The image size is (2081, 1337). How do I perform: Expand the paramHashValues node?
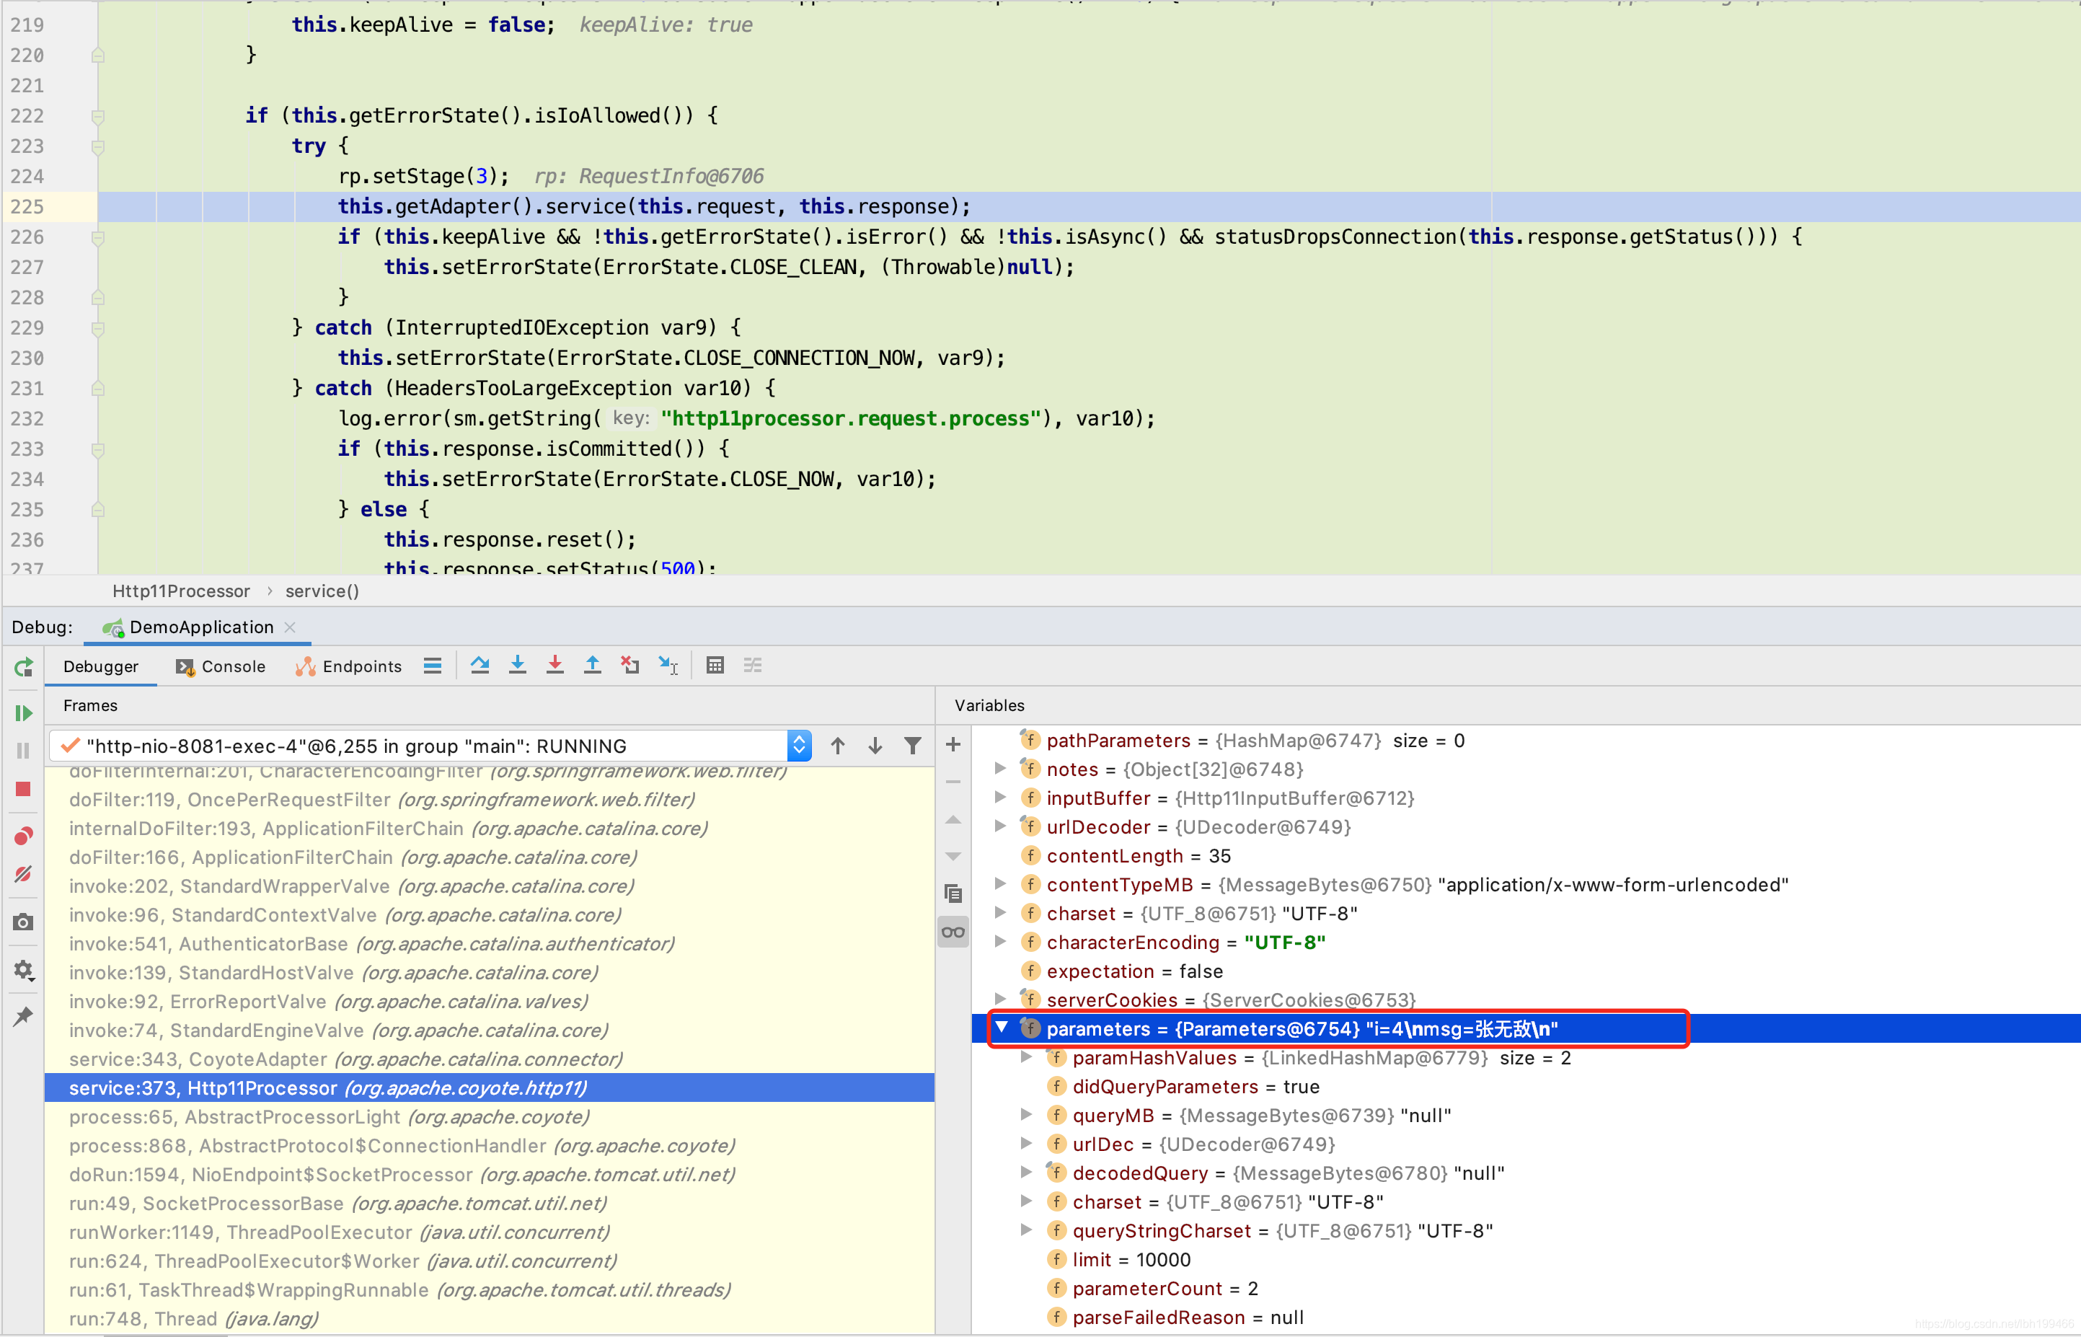[x=1026, y=1057]
